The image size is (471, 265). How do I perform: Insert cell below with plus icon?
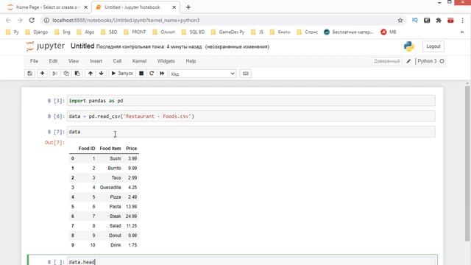[x=43, y=74]
